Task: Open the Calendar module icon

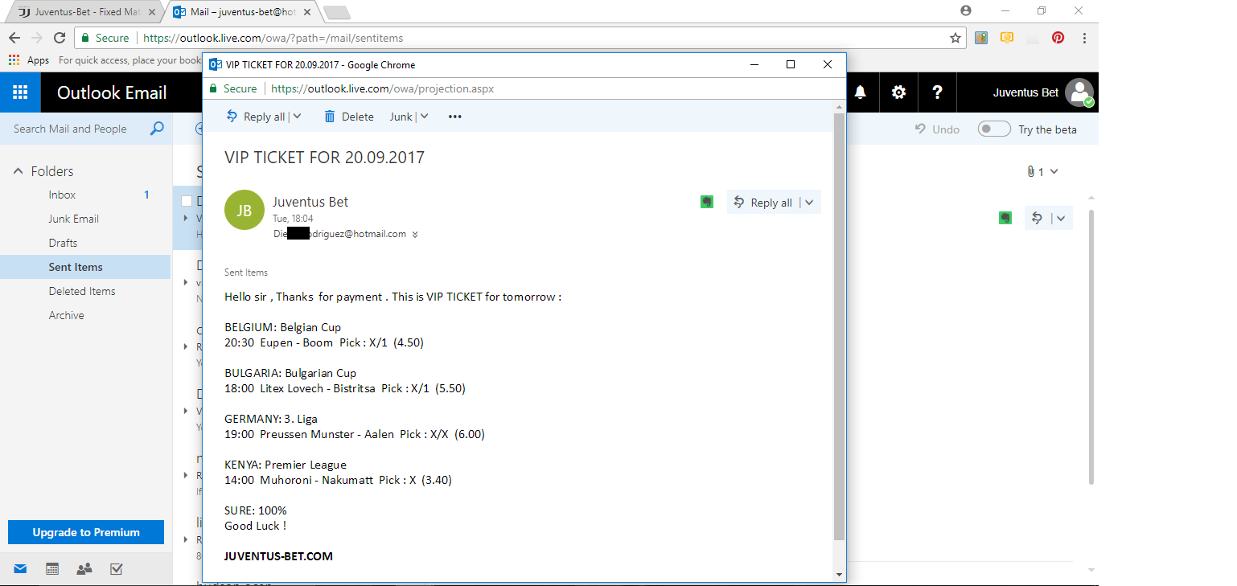Action: 52,569
